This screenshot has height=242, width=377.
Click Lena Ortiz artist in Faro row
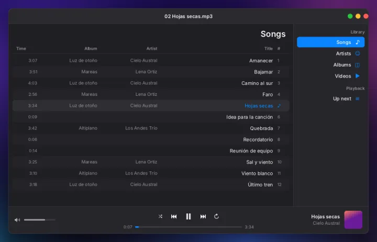coord(146,94)
